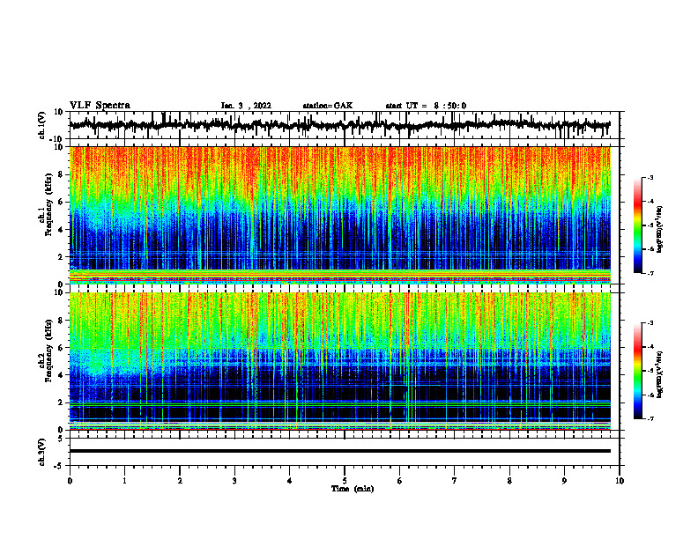Click the "ch.1(V)" axis label

(42, 125)
